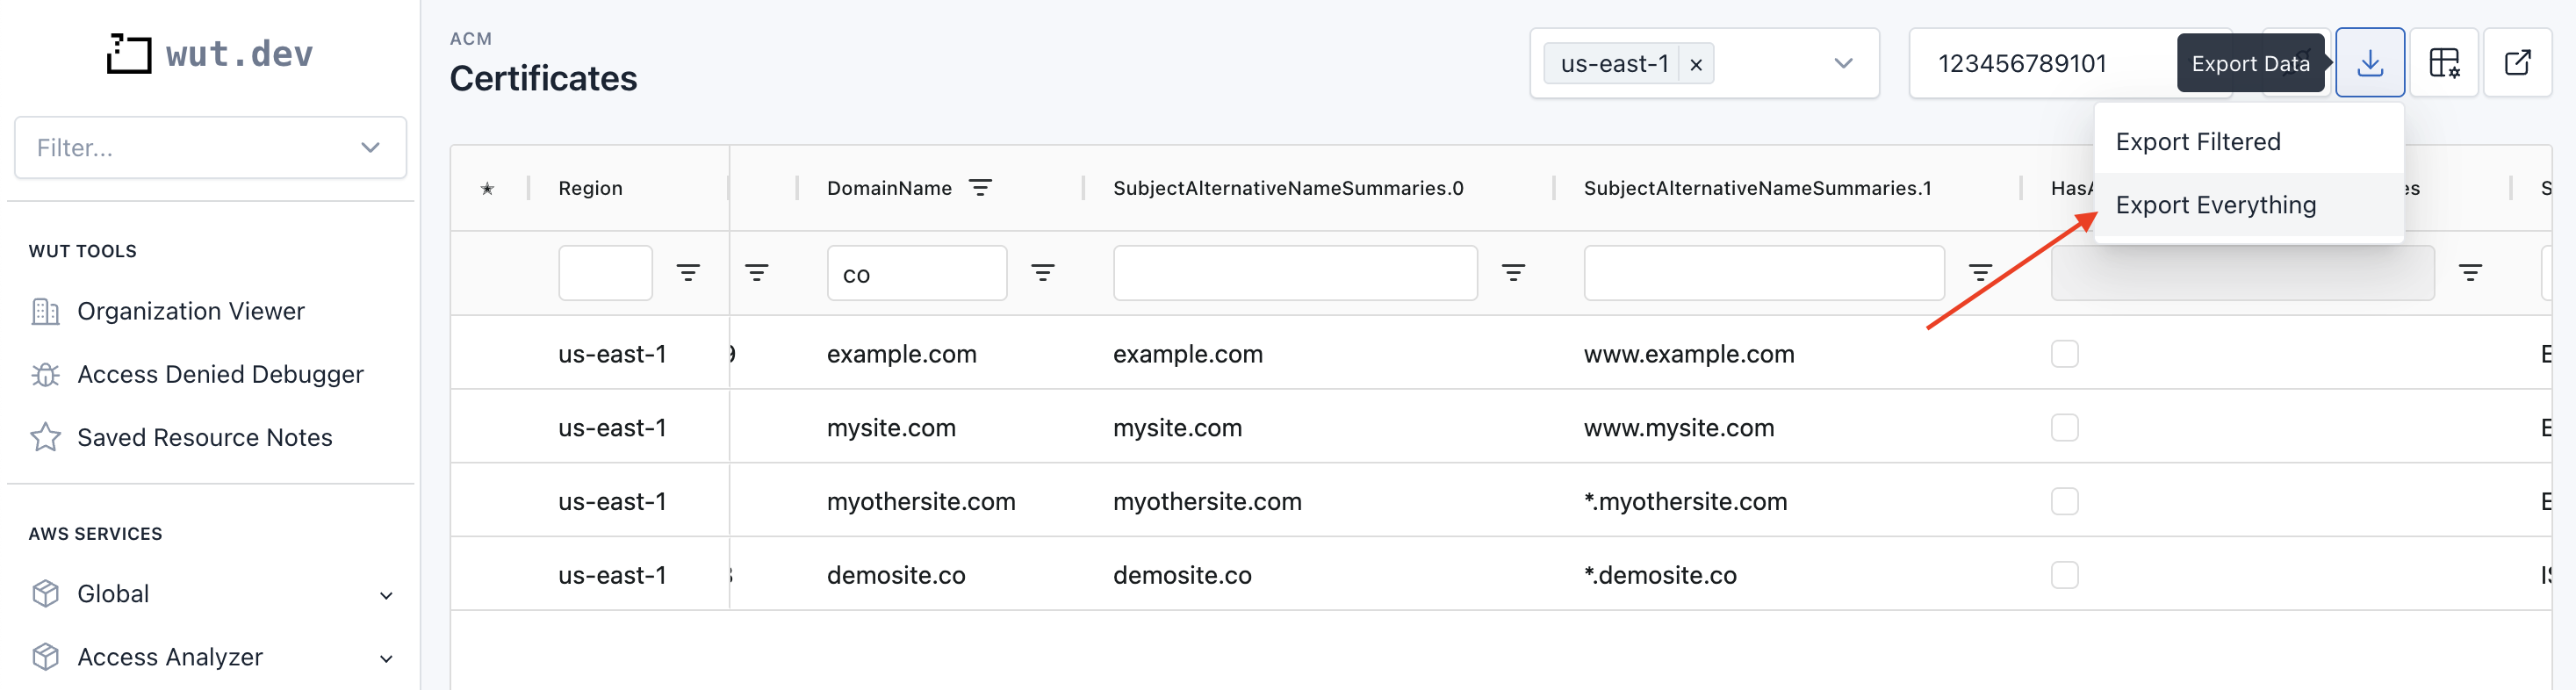Open SubjectAlternativeNameSummaries.1 filter options icon
The image size is (2576, 690).
[x=1981, y=273]
